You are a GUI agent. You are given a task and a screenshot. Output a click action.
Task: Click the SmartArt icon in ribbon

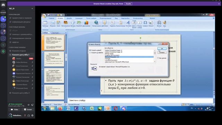[79, 24]
